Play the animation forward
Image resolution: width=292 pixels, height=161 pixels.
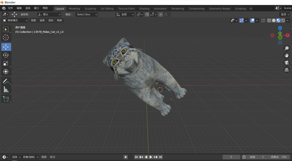(151, 157)
